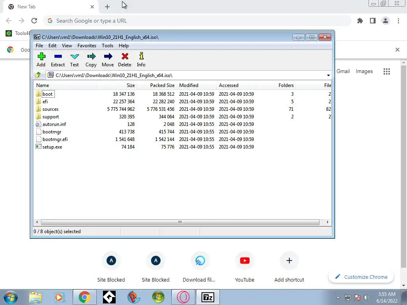Click the scrollbar left arrow
The height and width of the screenshot is (305, 407).
tap(37, 222)
